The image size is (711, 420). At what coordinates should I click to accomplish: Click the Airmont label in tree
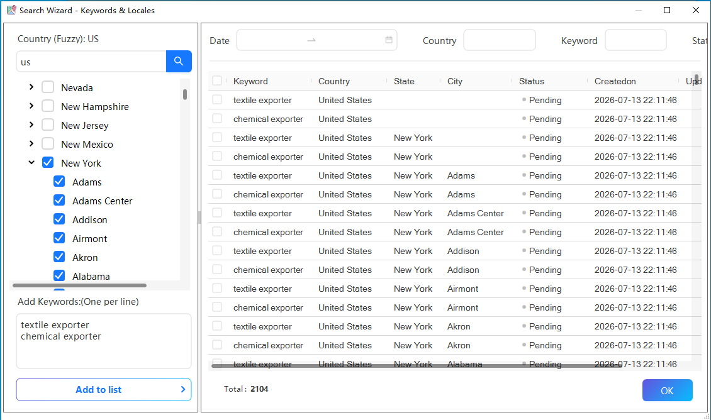pyautogui.click(x=89, y=239)
